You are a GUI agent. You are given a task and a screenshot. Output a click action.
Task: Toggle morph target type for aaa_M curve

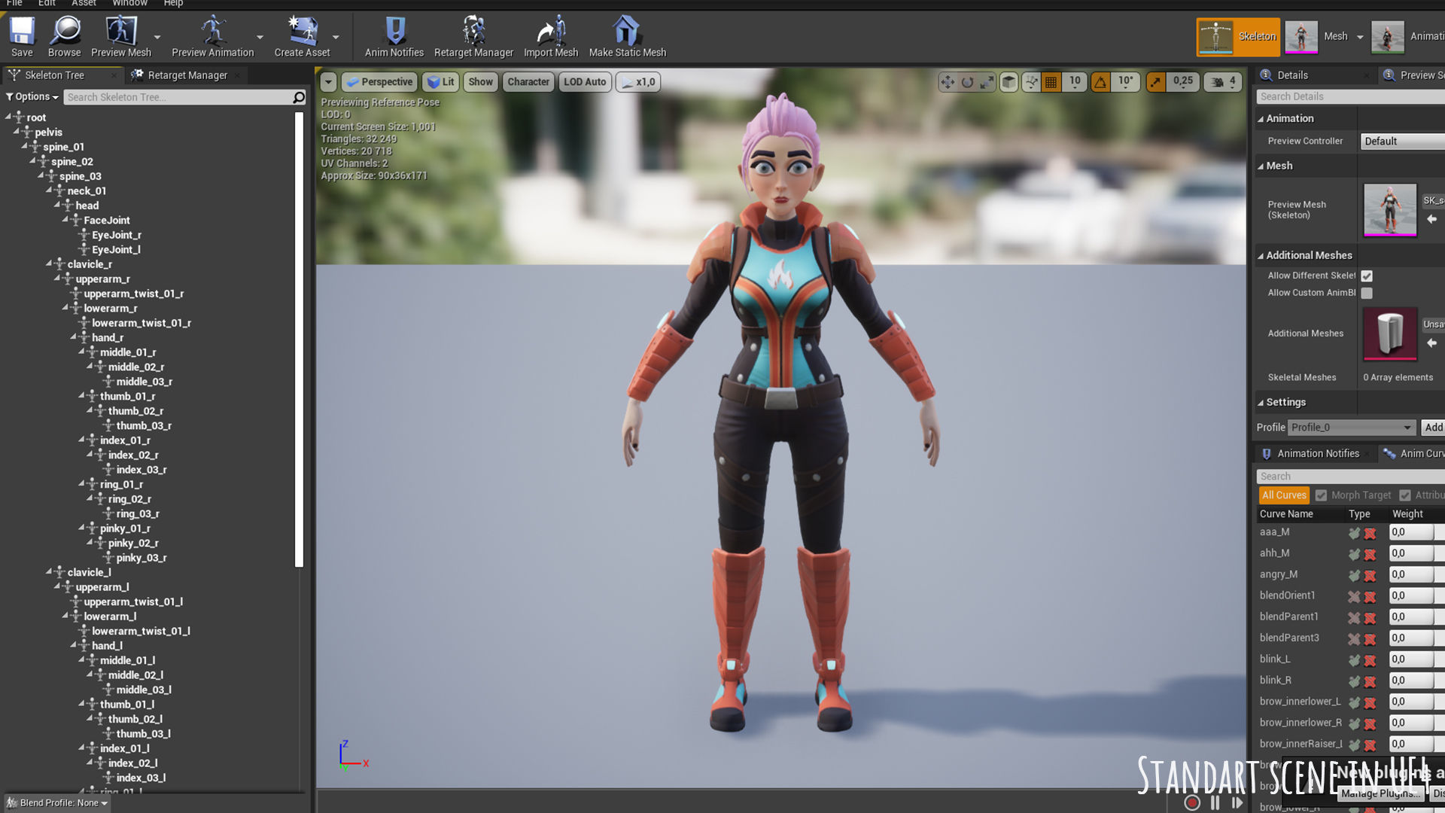pos(1354,533)
